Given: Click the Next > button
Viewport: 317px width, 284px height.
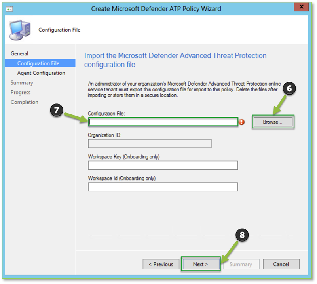Looking at the screenshot, I should coord(200,264).
